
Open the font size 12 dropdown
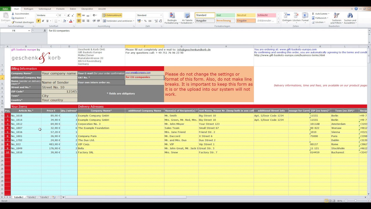[x=64, y=15]
